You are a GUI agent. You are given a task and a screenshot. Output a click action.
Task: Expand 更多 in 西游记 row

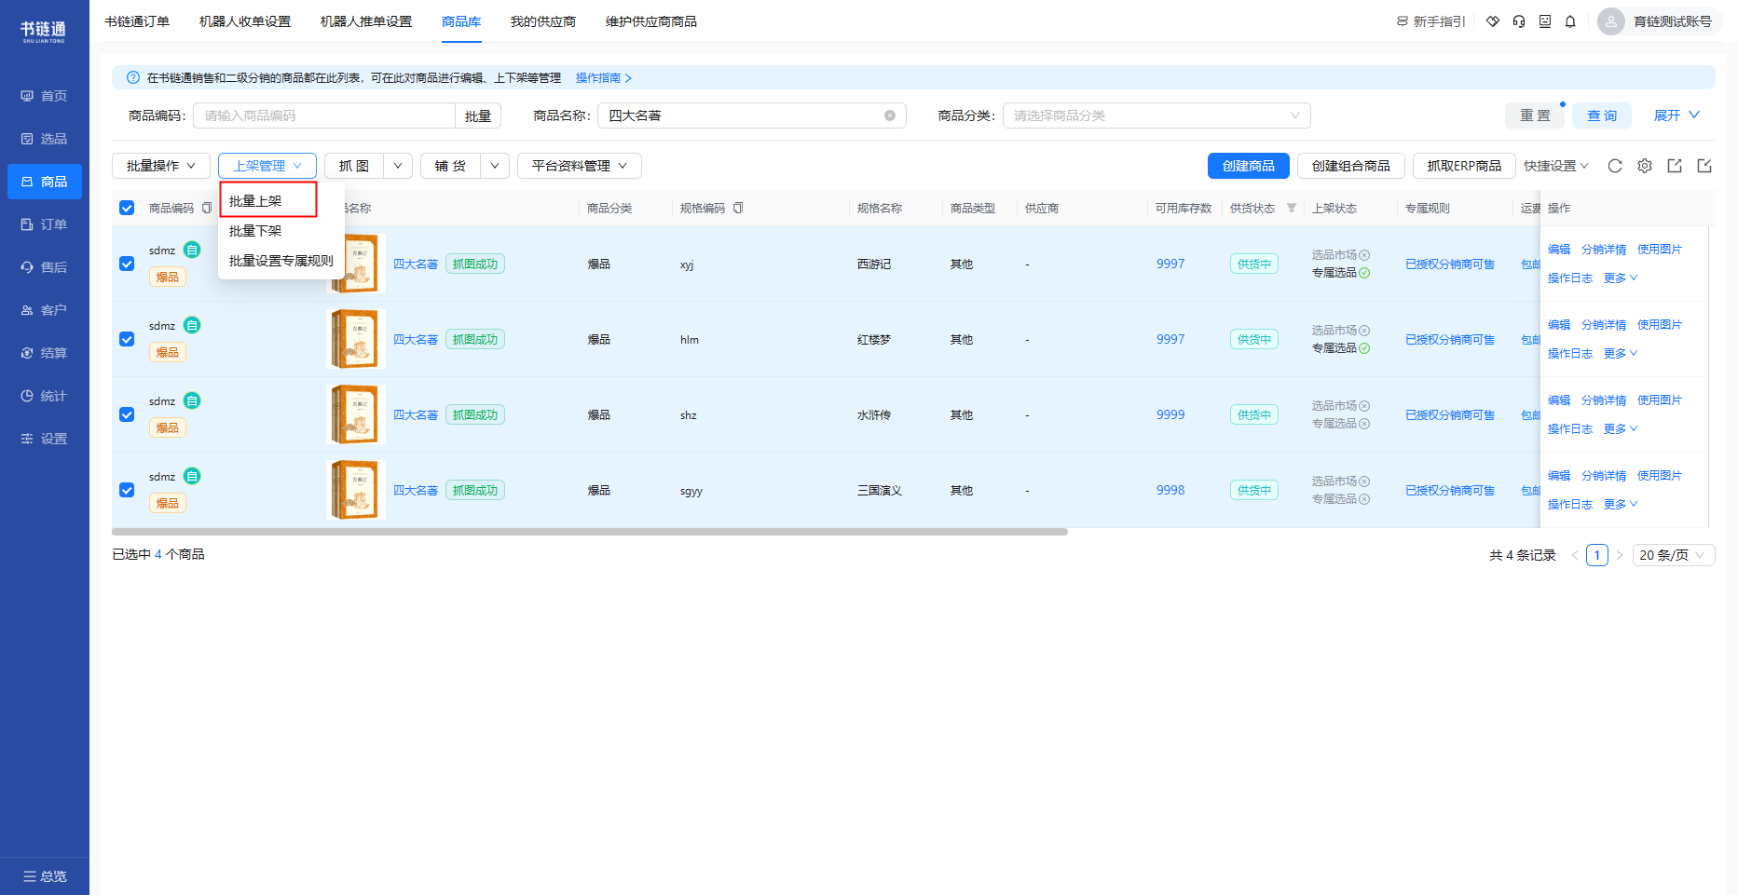(1621, 278)
